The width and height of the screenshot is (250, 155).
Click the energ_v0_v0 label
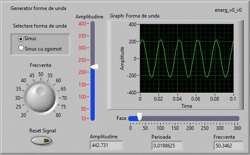click(x=228, y=10)
